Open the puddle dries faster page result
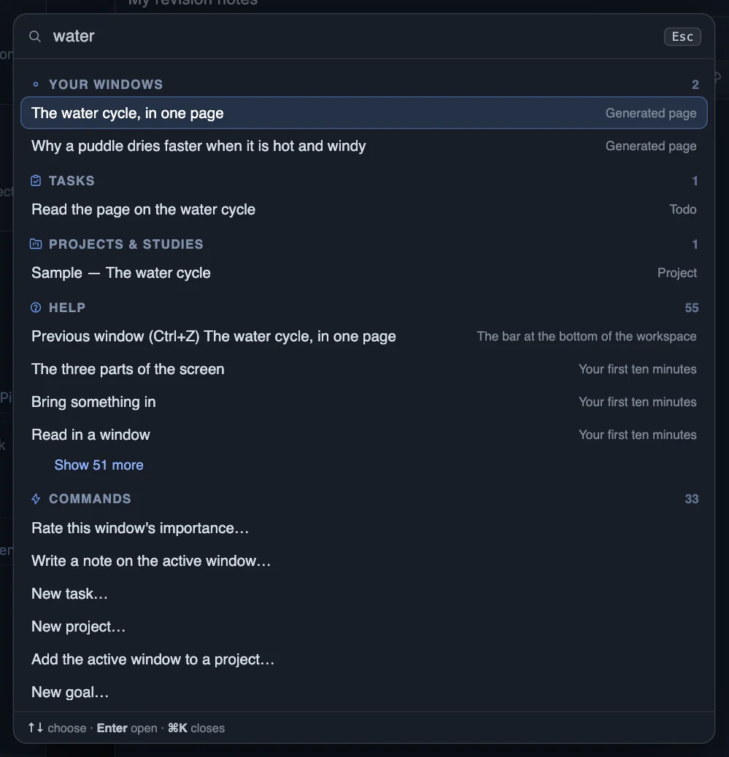 [364, 146]
